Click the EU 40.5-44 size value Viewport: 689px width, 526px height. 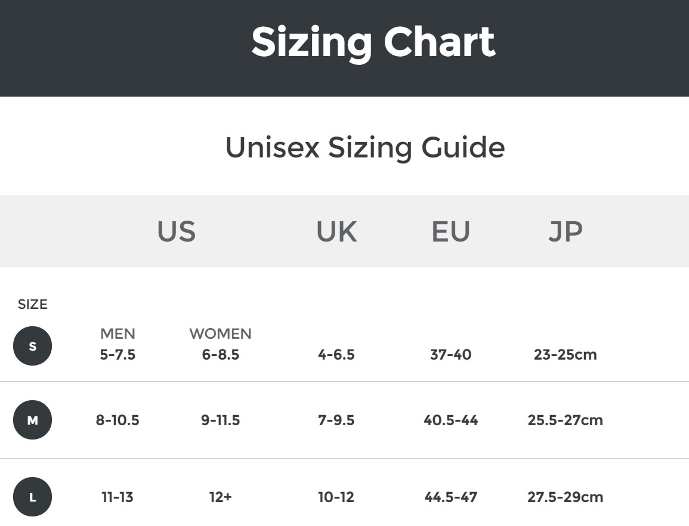pyautogui.click(x=450, y=420)
